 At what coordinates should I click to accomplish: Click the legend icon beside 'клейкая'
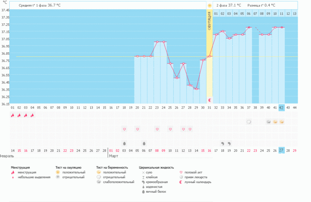143,177
